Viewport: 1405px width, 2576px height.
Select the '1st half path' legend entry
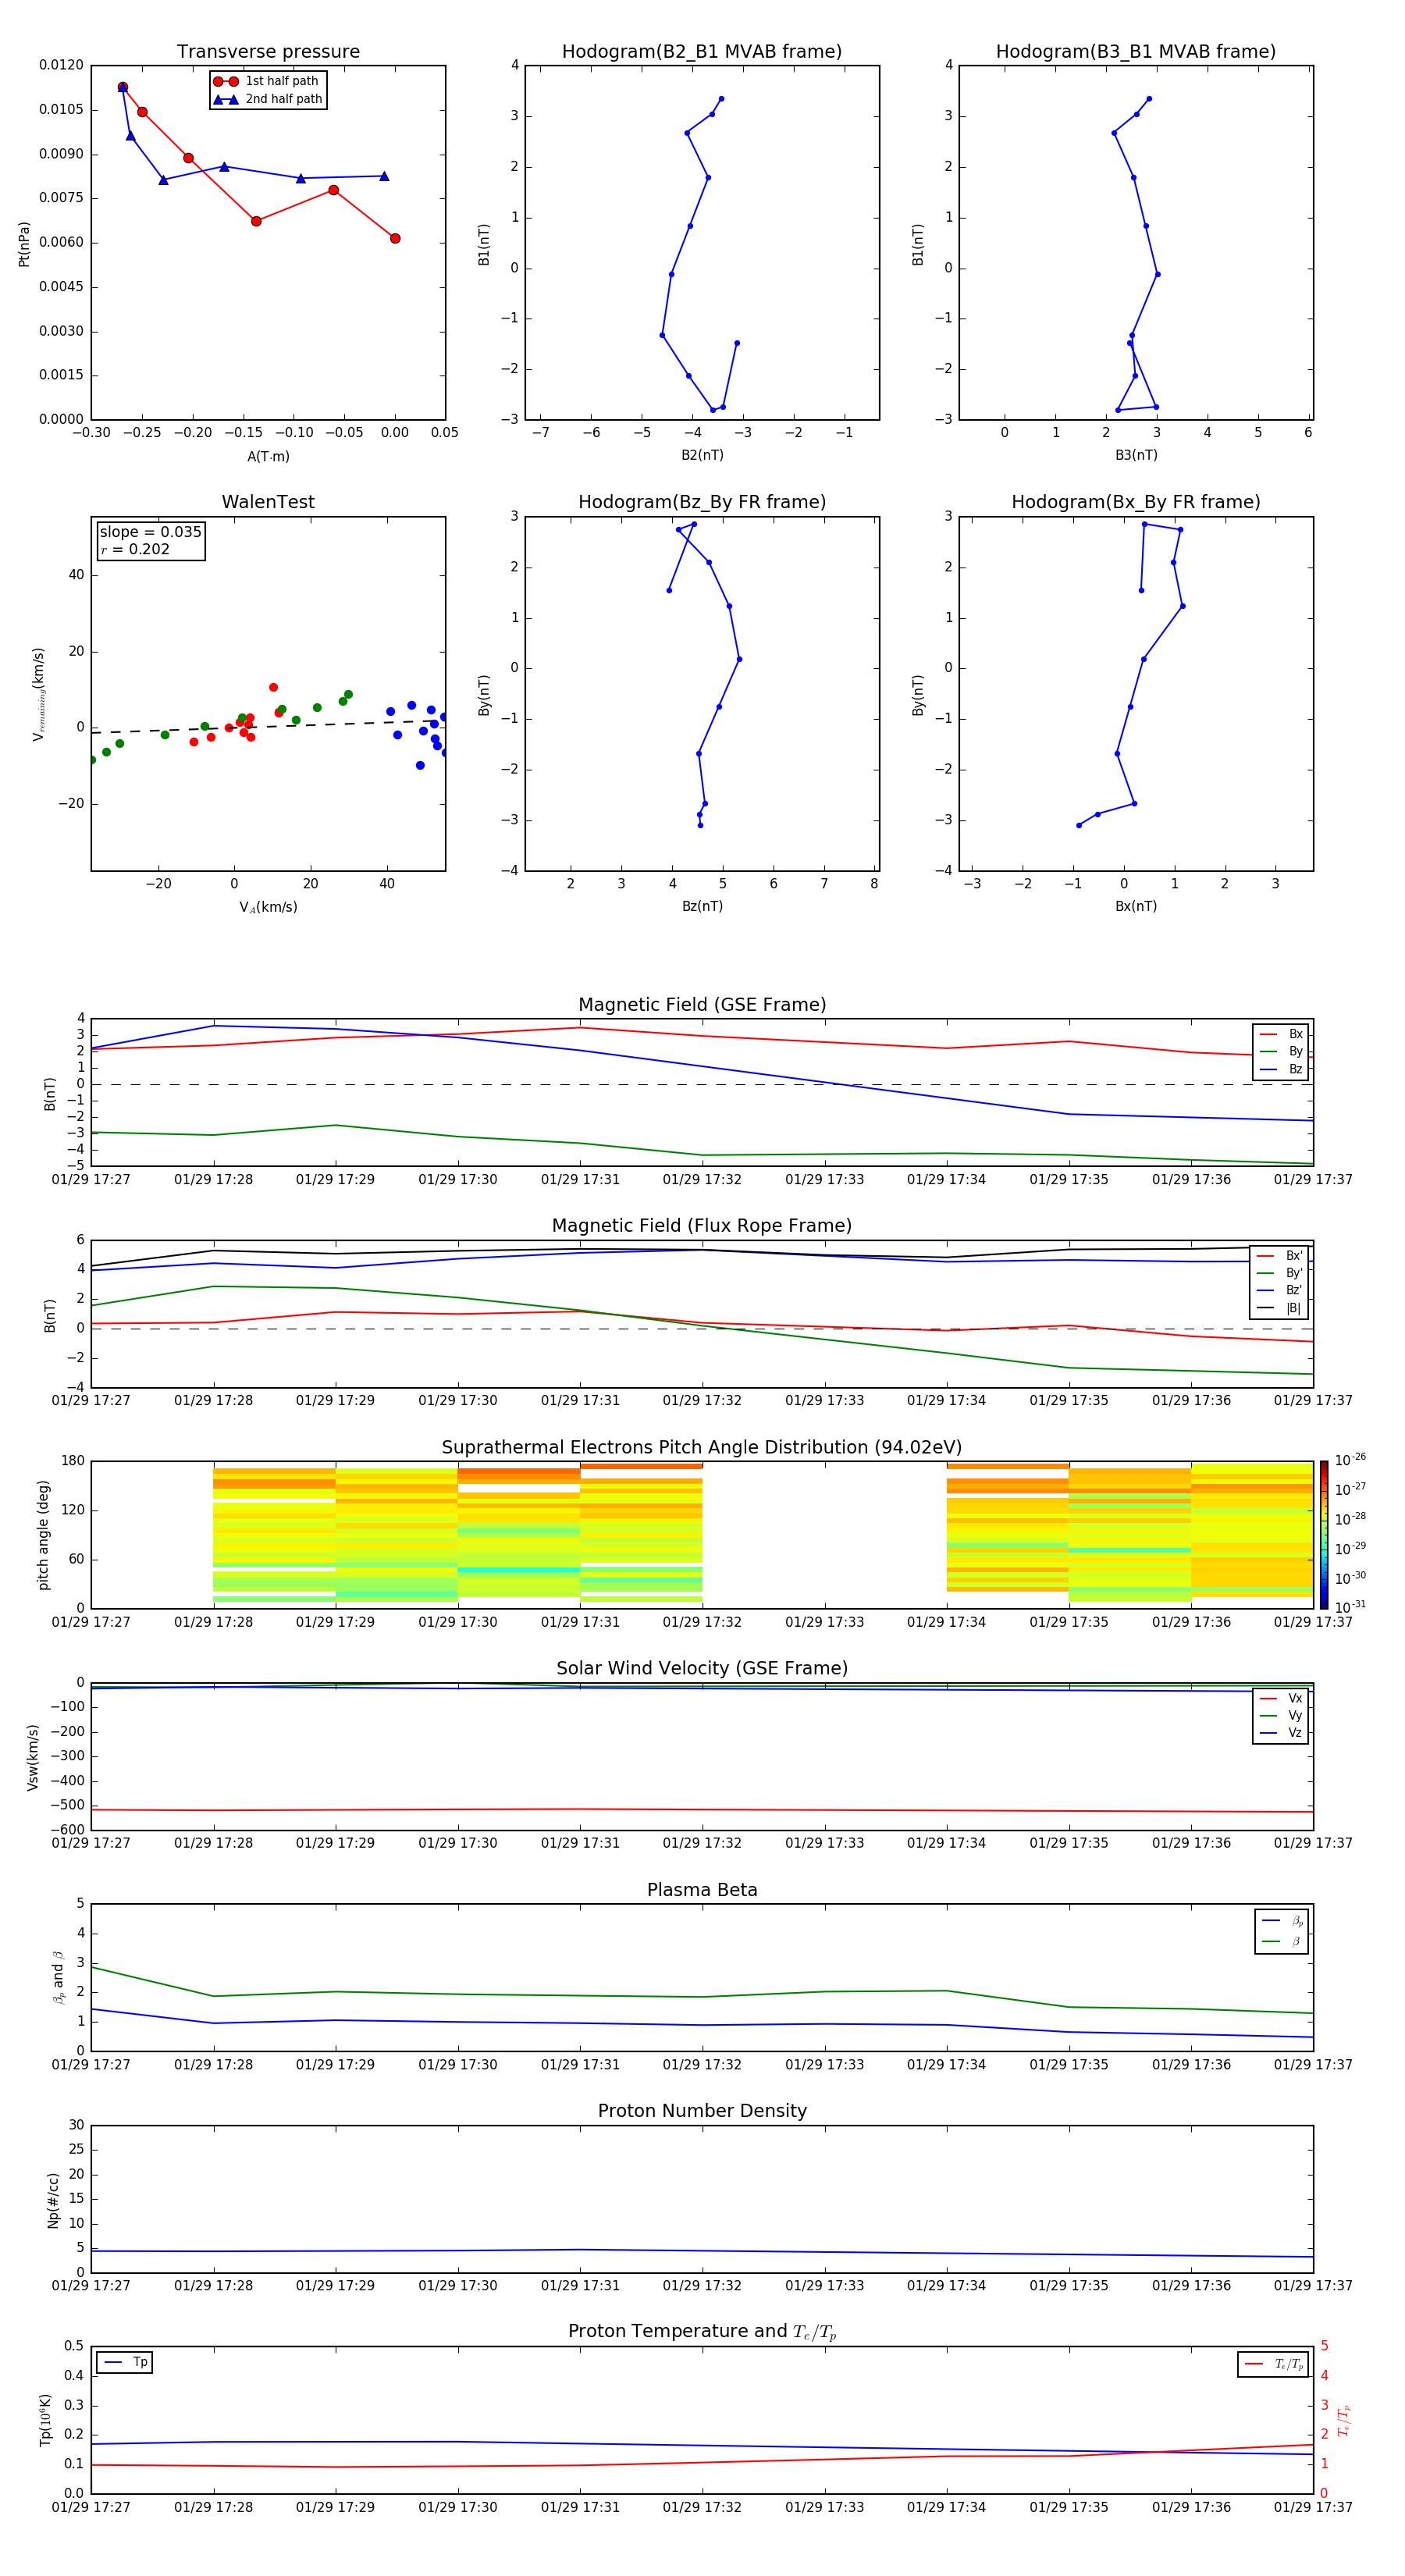click(x=266, y=81)
